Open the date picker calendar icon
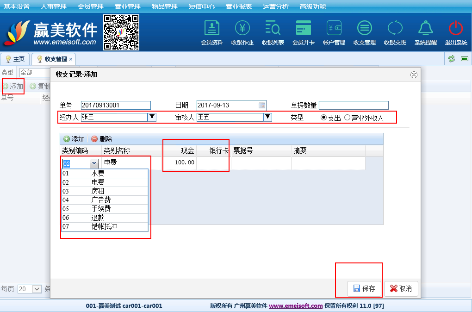 262,105
